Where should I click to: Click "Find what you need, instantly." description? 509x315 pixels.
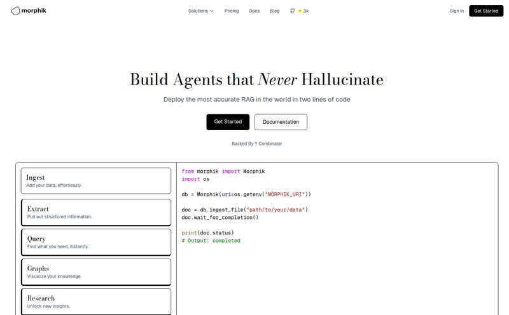click(x=58, y=246)
